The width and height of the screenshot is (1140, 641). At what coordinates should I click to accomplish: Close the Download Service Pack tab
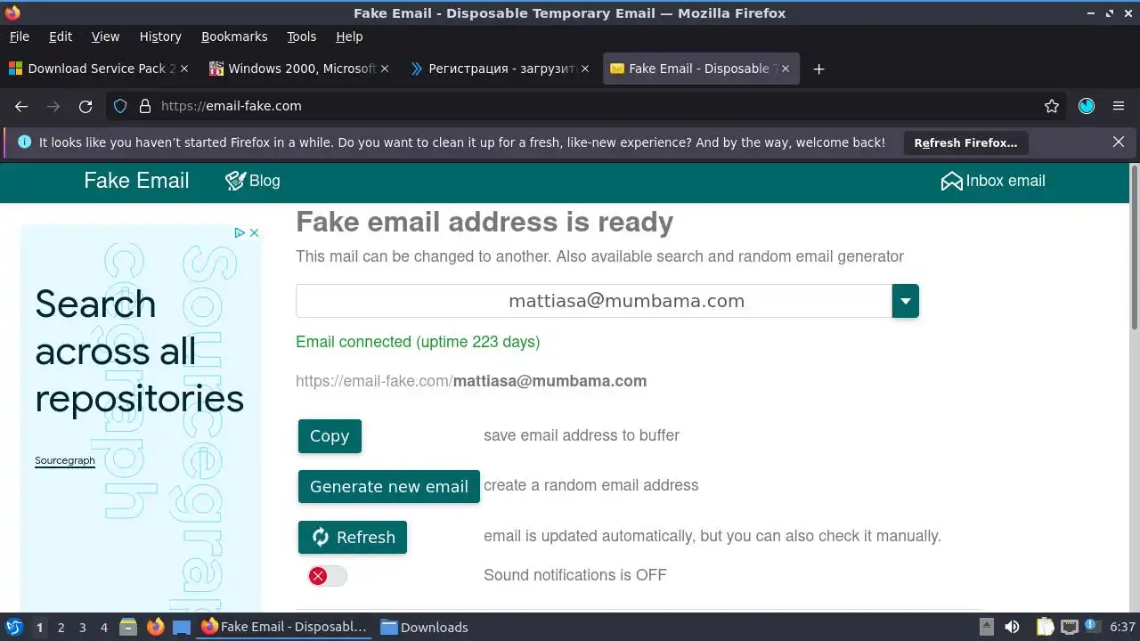pyautogui.click(x=184, y=69)
